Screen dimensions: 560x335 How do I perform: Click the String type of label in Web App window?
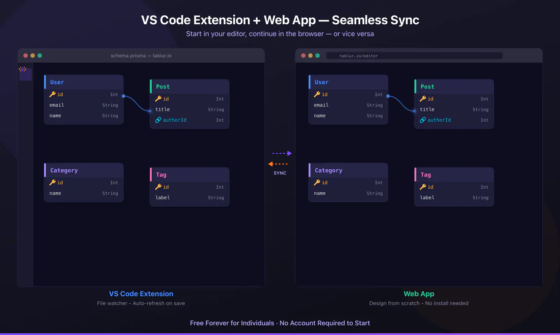481,198
